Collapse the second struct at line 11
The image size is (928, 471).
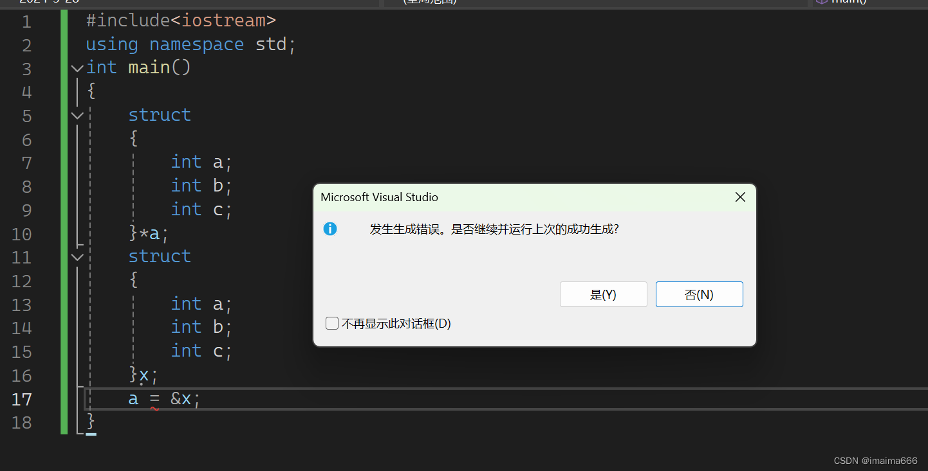pyautogui.click(x=77, y=257)
